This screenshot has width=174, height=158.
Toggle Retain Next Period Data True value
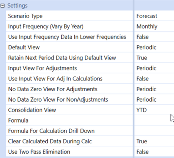click(154, 58)
